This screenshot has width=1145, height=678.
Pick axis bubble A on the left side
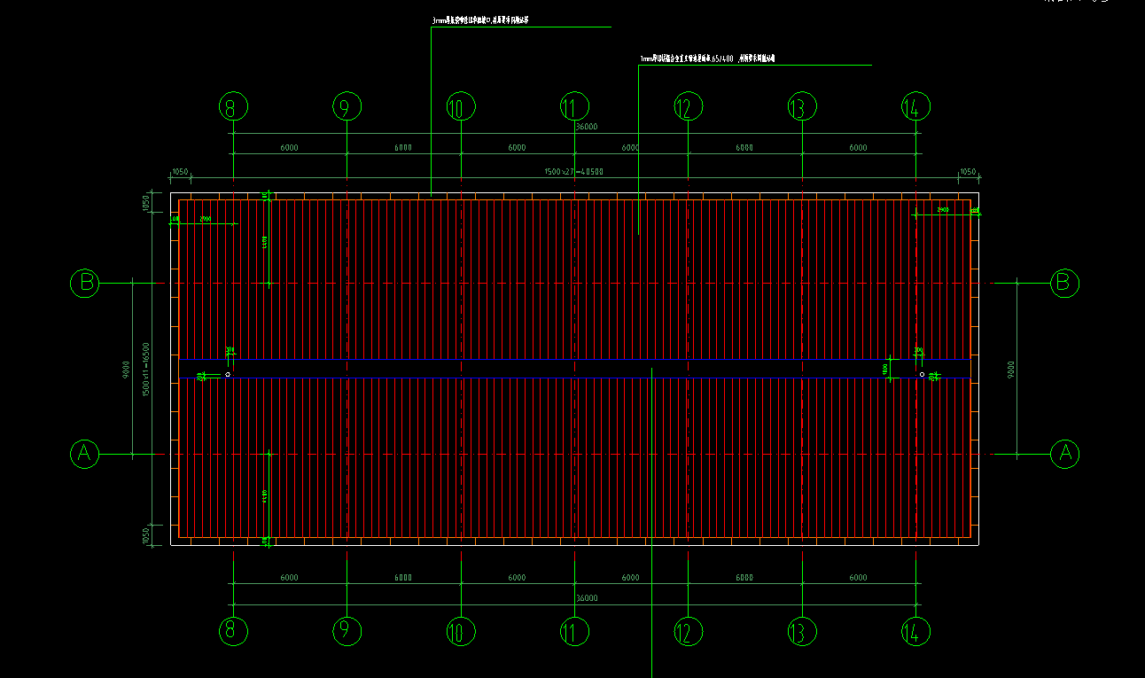click(85, 454)
